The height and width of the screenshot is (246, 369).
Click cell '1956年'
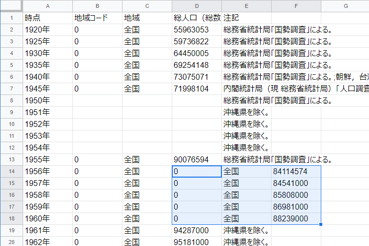click(48, 171)
